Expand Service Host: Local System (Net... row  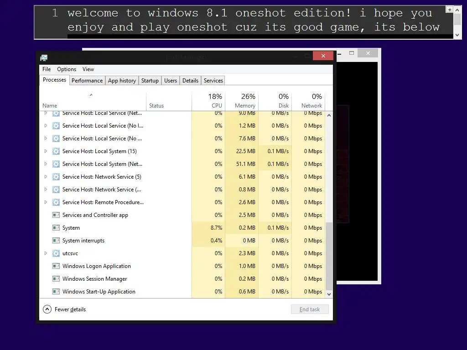[46, 164]
